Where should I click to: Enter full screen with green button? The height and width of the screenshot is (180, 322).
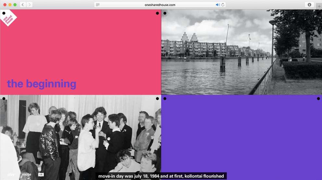(15, 5)
